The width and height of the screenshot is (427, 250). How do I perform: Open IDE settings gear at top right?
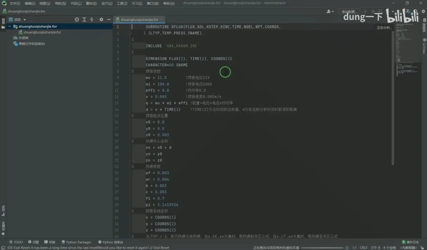click(x=423, y=11)
